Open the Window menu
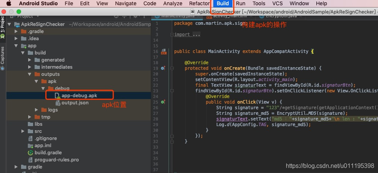This screenshot has height=173, width=378. [x=299, y=3]
